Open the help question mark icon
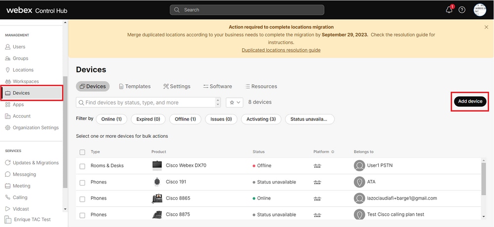The height and width of the screenshot is (227, 494). pos(462,10)
